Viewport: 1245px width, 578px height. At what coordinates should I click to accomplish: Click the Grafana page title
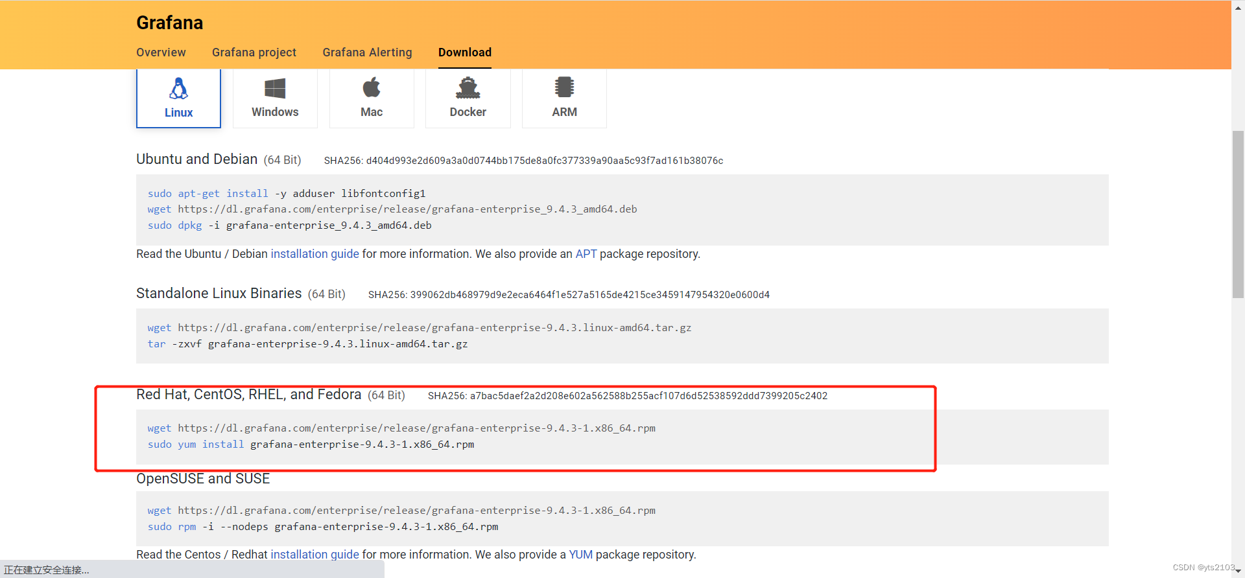click(169, 23)
